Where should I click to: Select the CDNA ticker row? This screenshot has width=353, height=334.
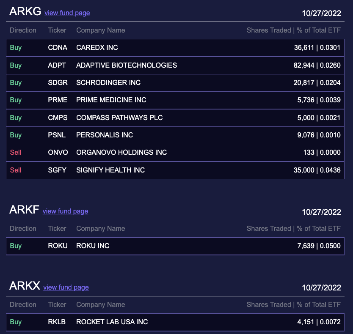[x=58, y=48]
